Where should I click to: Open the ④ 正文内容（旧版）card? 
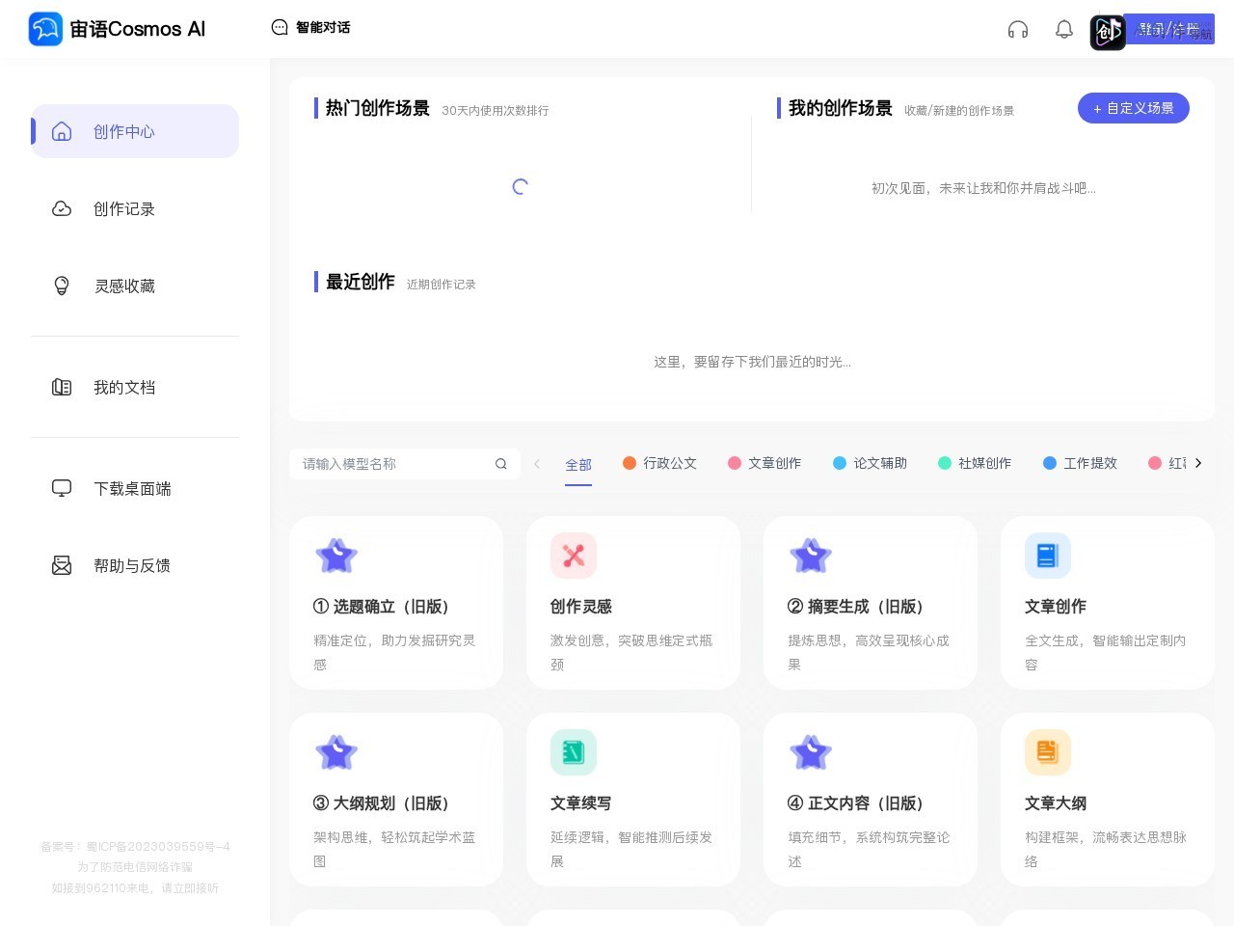point(871,800)
